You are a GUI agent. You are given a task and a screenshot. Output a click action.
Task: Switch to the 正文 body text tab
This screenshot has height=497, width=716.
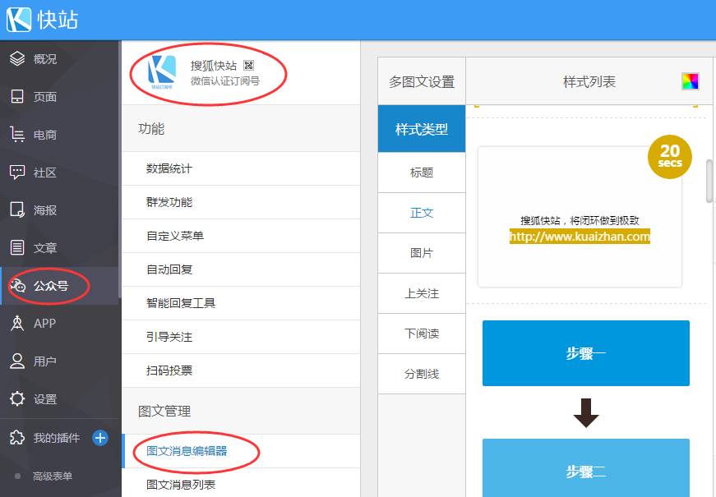(x=421, y=212)
